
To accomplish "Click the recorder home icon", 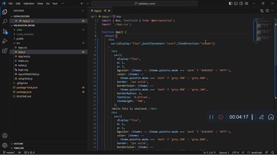I will tap(271, 117).
